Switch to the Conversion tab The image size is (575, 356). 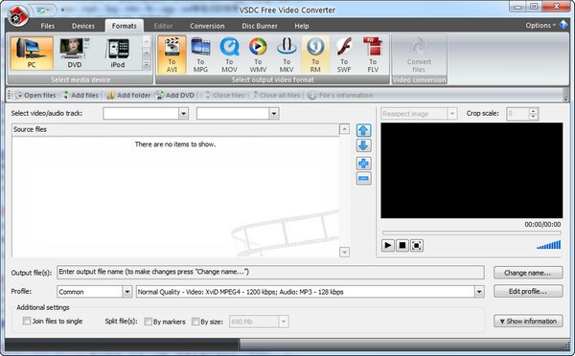[x=207, y=26]
